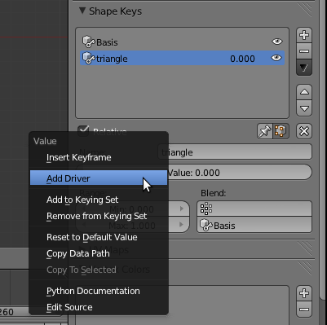Click triangle shape key icon in list
The image size is (327, 325).
pos(88,58)
